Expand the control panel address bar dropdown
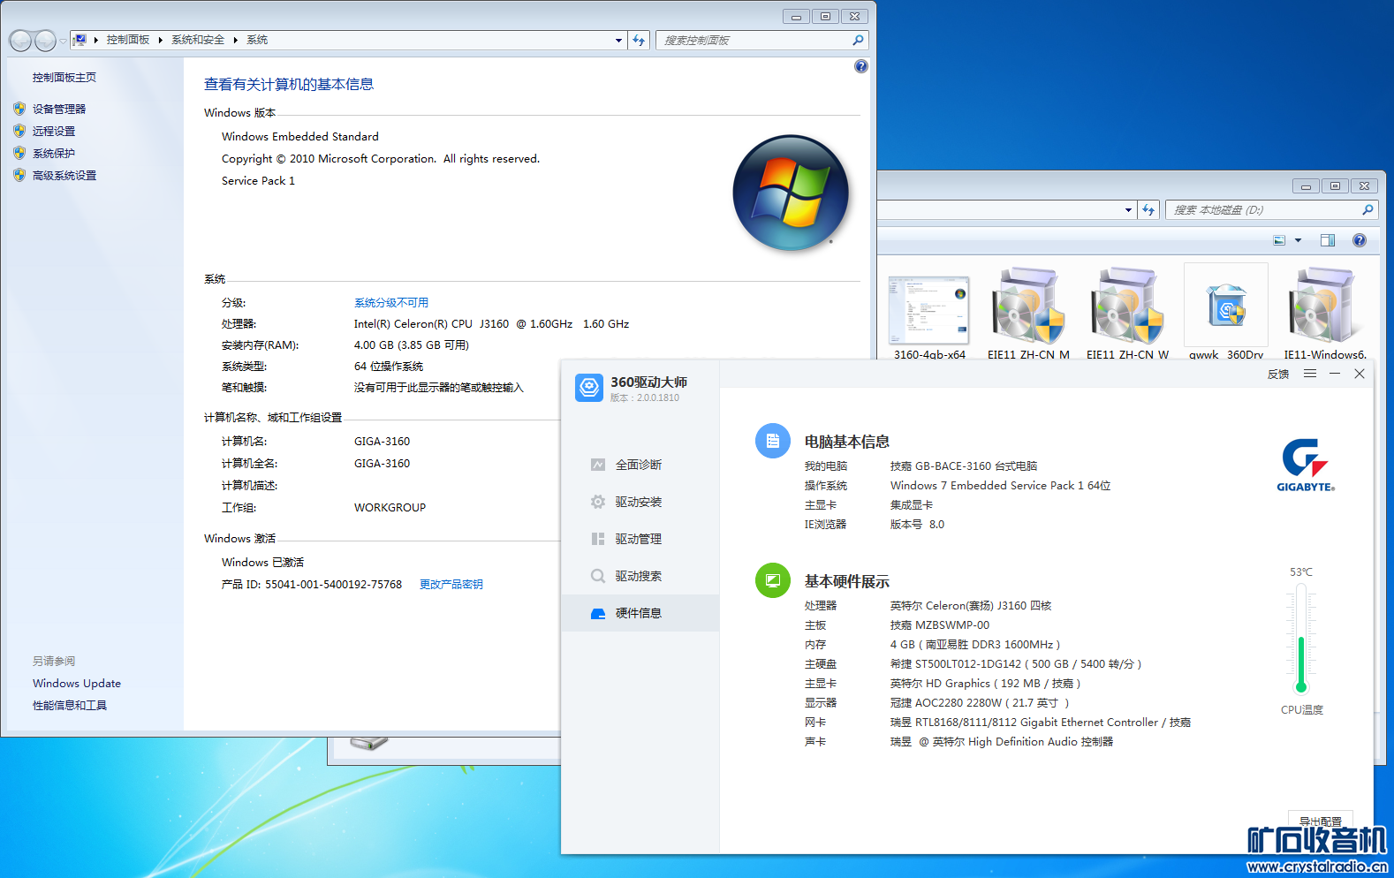The width and height of the screenshot is (1394, 878). 618,40
